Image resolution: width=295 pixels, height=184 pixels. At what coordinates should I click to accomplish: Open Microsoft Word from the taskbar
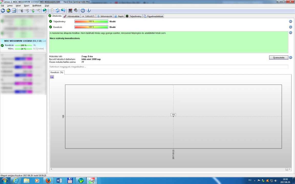pyautogui.click(x=59, y=181)
